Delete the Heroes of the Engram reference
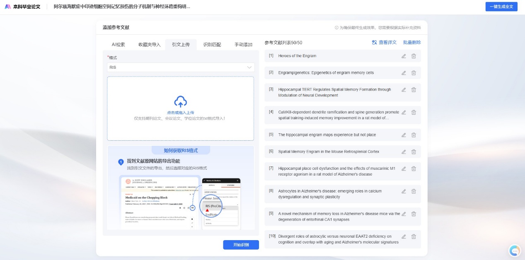This screenshot has height=260, width=525. pos(414,56)
